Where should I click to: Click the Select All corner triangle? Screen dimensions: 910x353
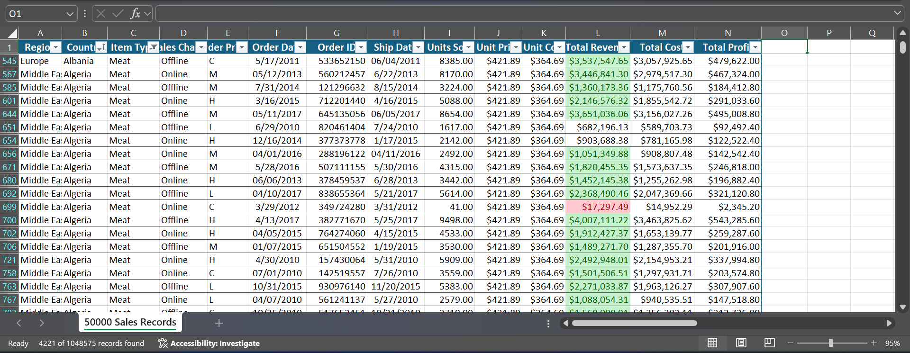12,33
